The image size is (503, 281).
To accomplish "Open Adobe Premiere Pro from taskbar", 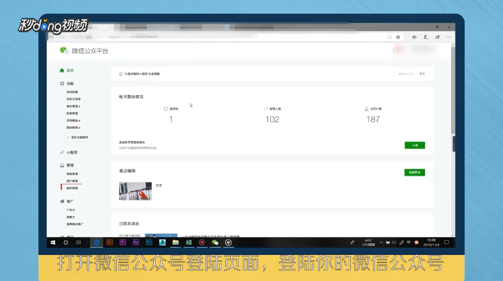I will 122,243.
